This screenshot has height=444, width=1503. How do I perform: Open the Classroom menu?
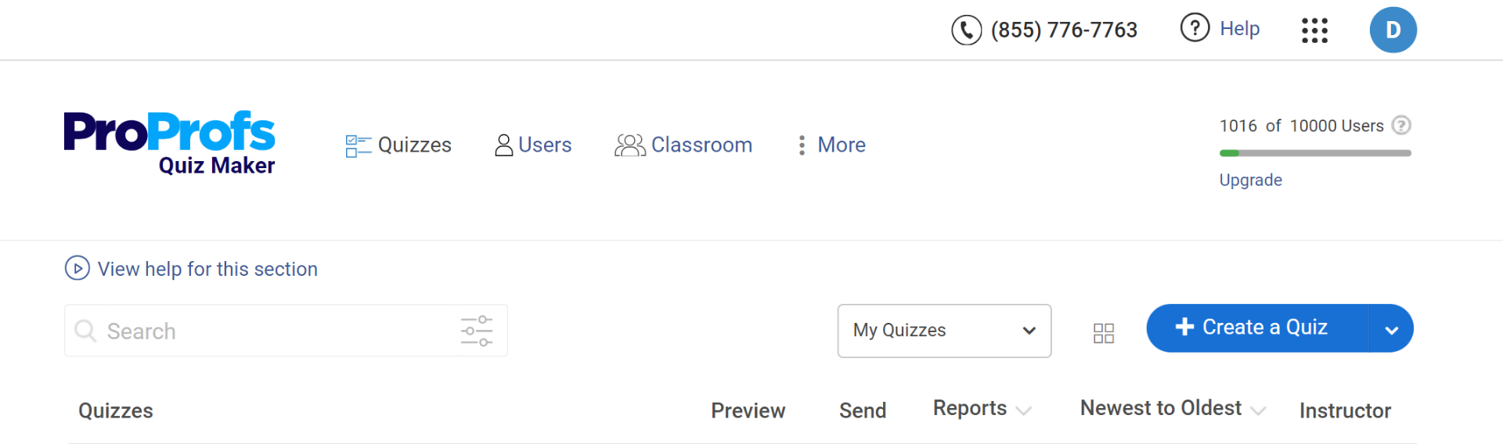click(x=683, y=145)
